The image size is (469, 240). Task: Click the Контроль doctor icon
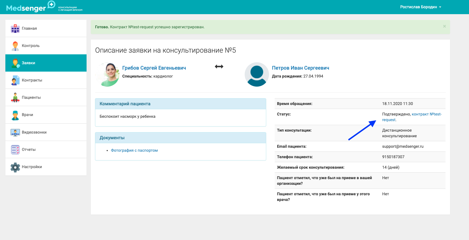(x=15, y=46)
